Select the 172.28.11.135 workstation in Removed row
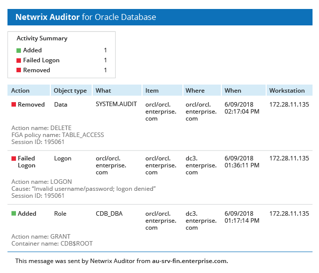 [x=289, y=105]
